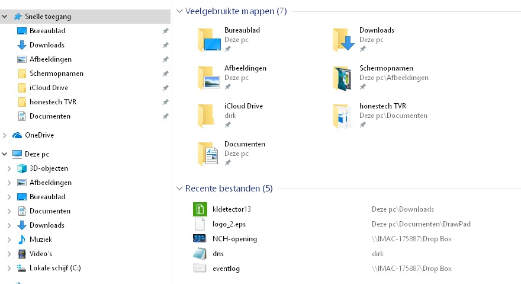521x284 pixels.
Task: Expand the OneDrive tree node
Action: click(5, 135)
